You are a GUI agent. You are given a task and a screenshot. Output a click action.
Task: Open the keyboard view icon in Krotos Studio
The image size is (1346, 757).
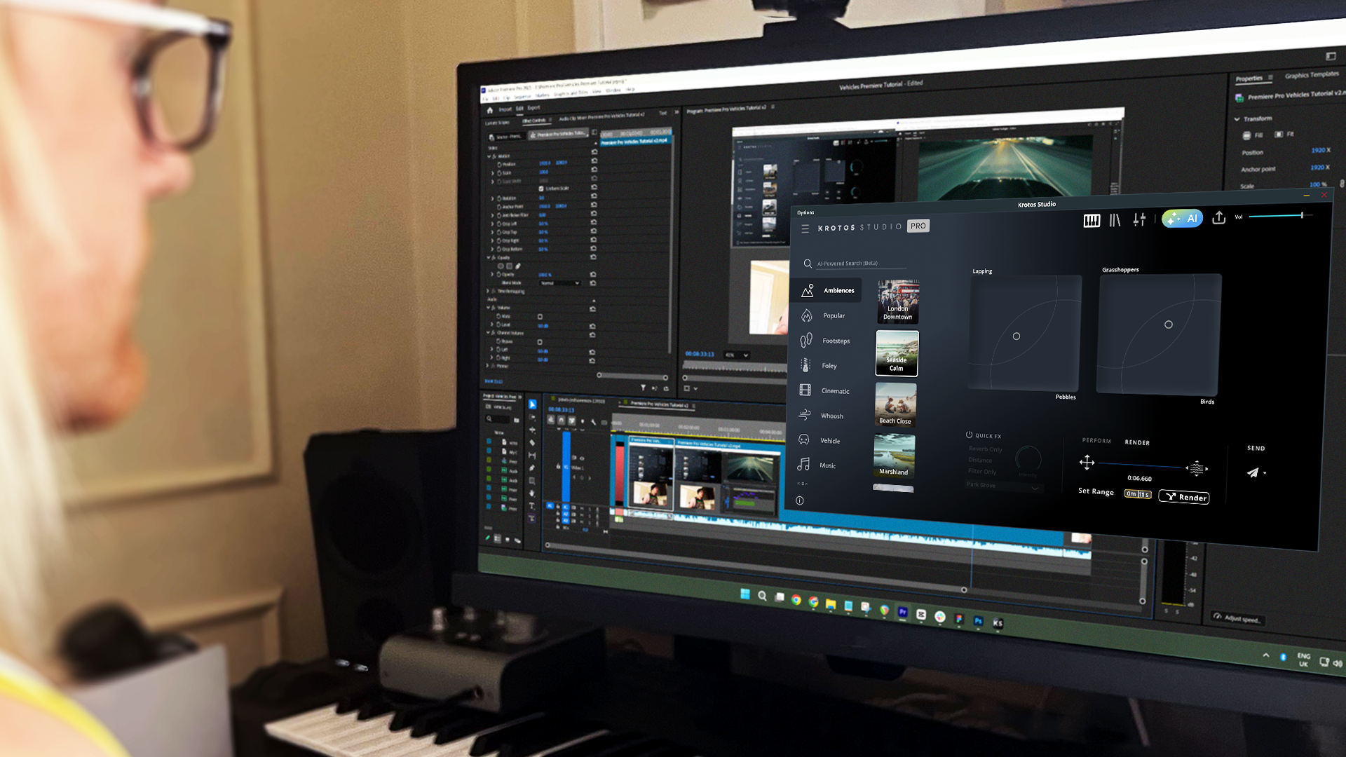(x=1092, y=221)
